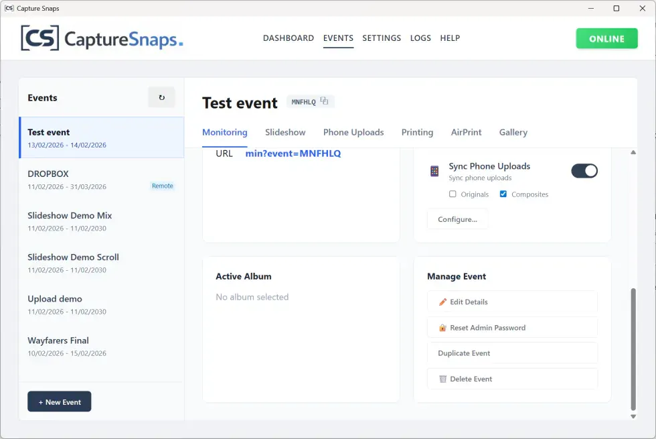This screenshot has width=656, height=439.
Task: Open the Gallery tab
Action: point(513,133)
